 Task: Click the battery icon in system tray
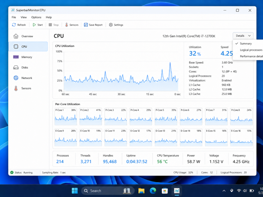coord(251,191)
